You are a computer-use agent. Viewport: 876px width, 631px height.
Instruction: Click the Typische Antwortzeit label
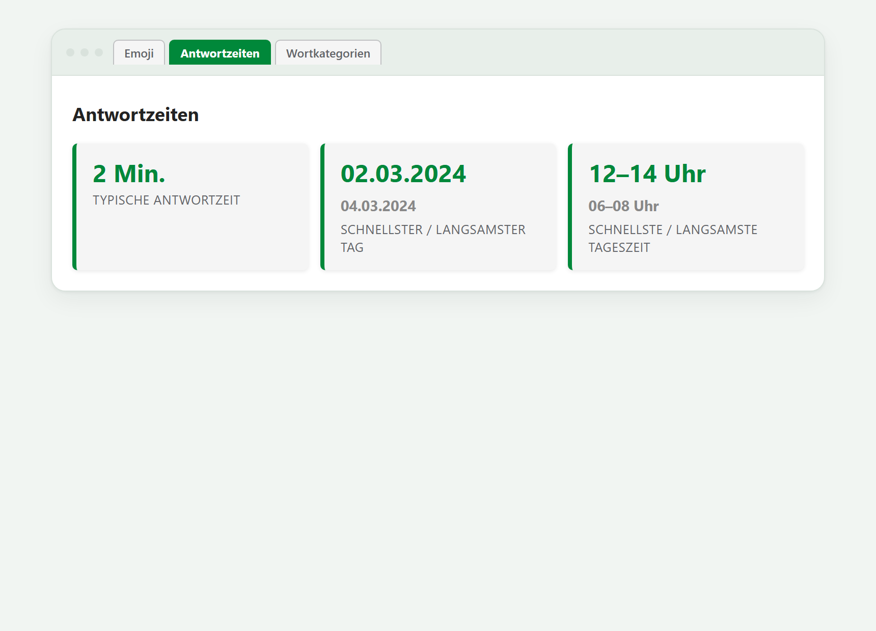coord(167,200)
